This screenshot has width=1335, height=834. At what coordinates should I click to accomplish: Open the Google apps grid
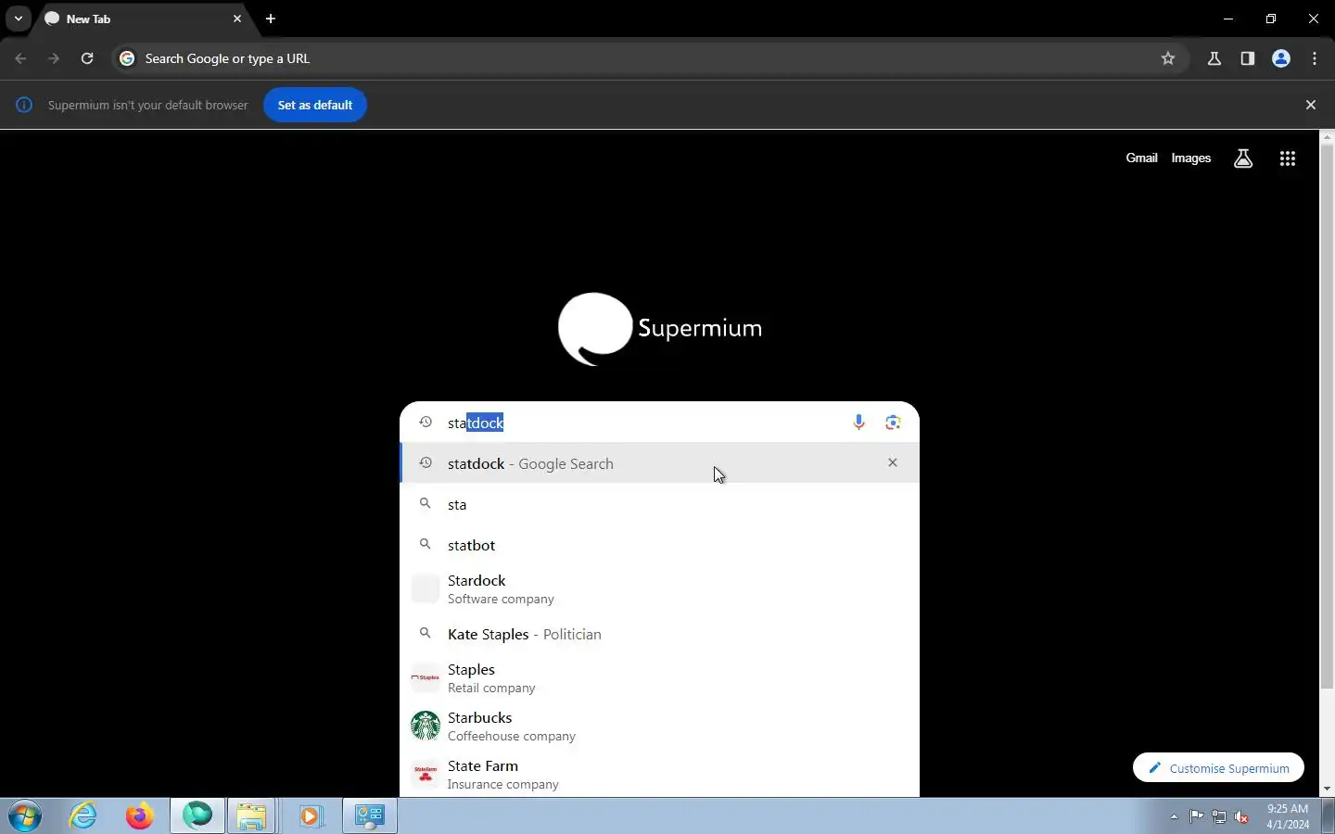[x=1288, y=158]
